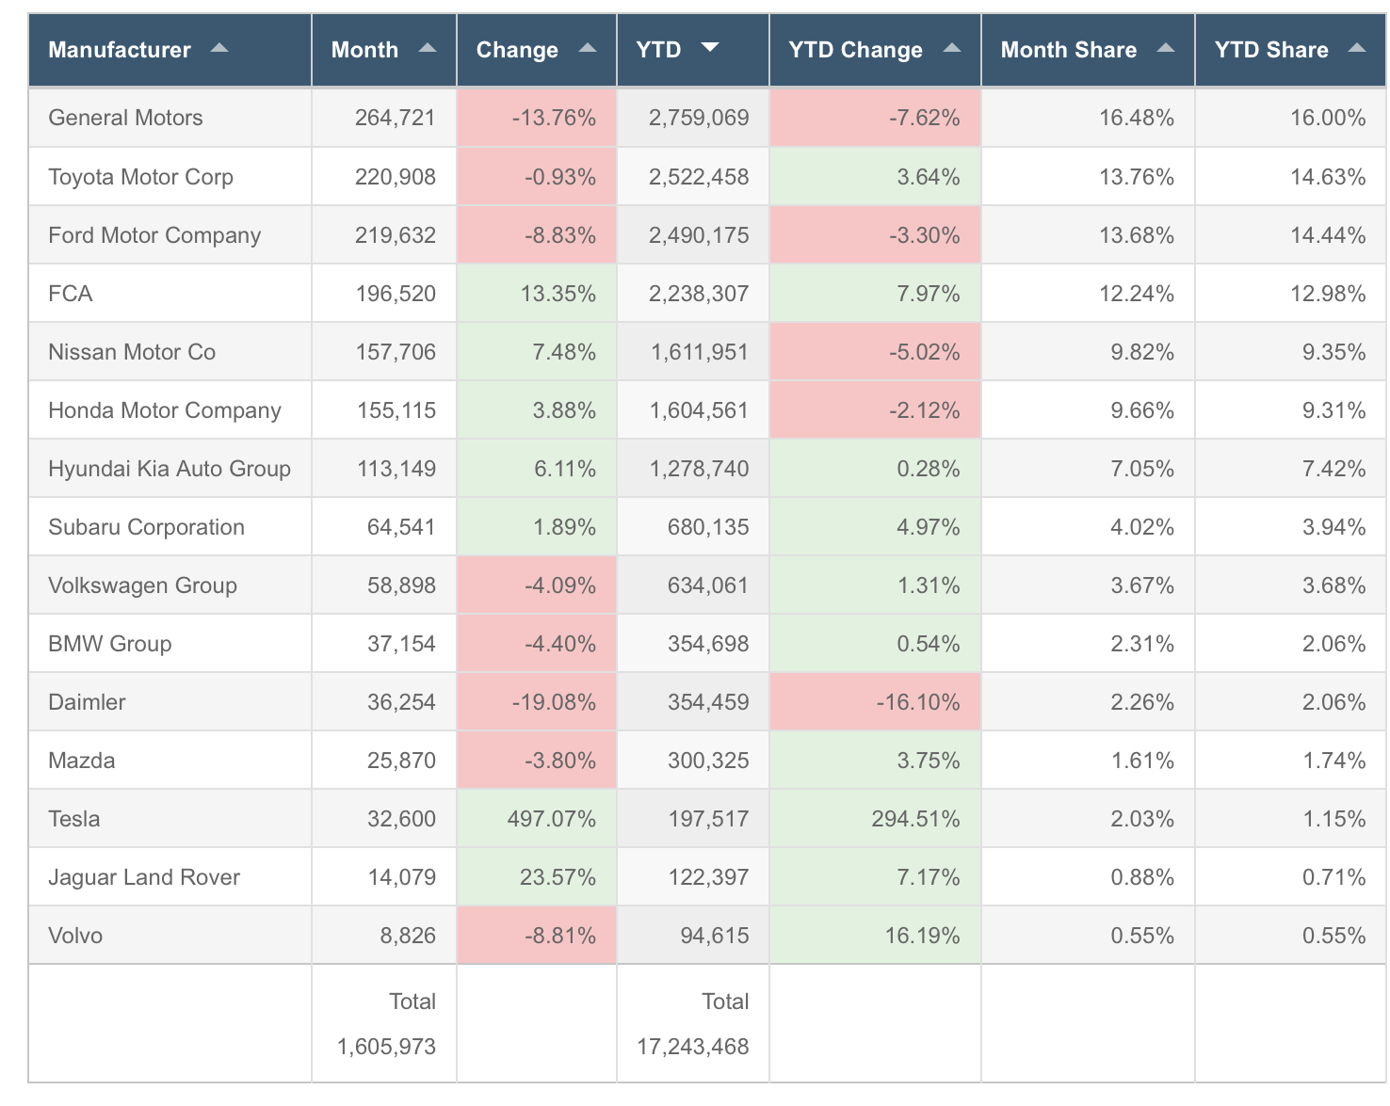
Task: Click the Month Share header label
Action: point(1068,50)
